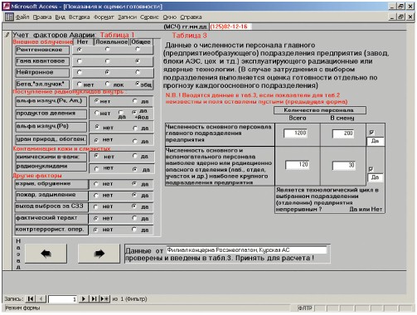Select Общее for Гама квантовое

pos(138,61)
